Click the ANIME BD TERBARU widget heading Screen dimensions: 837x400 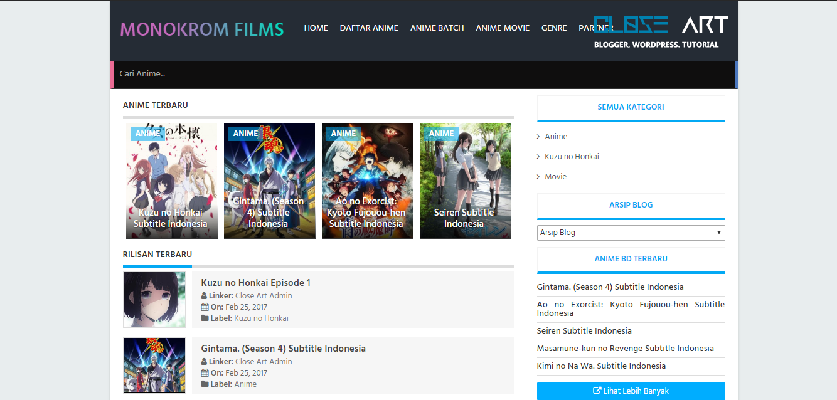[631, 259]
